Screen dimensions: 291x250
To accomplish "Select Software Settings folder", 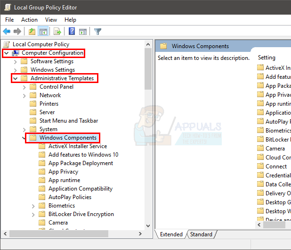I will 52,61.
